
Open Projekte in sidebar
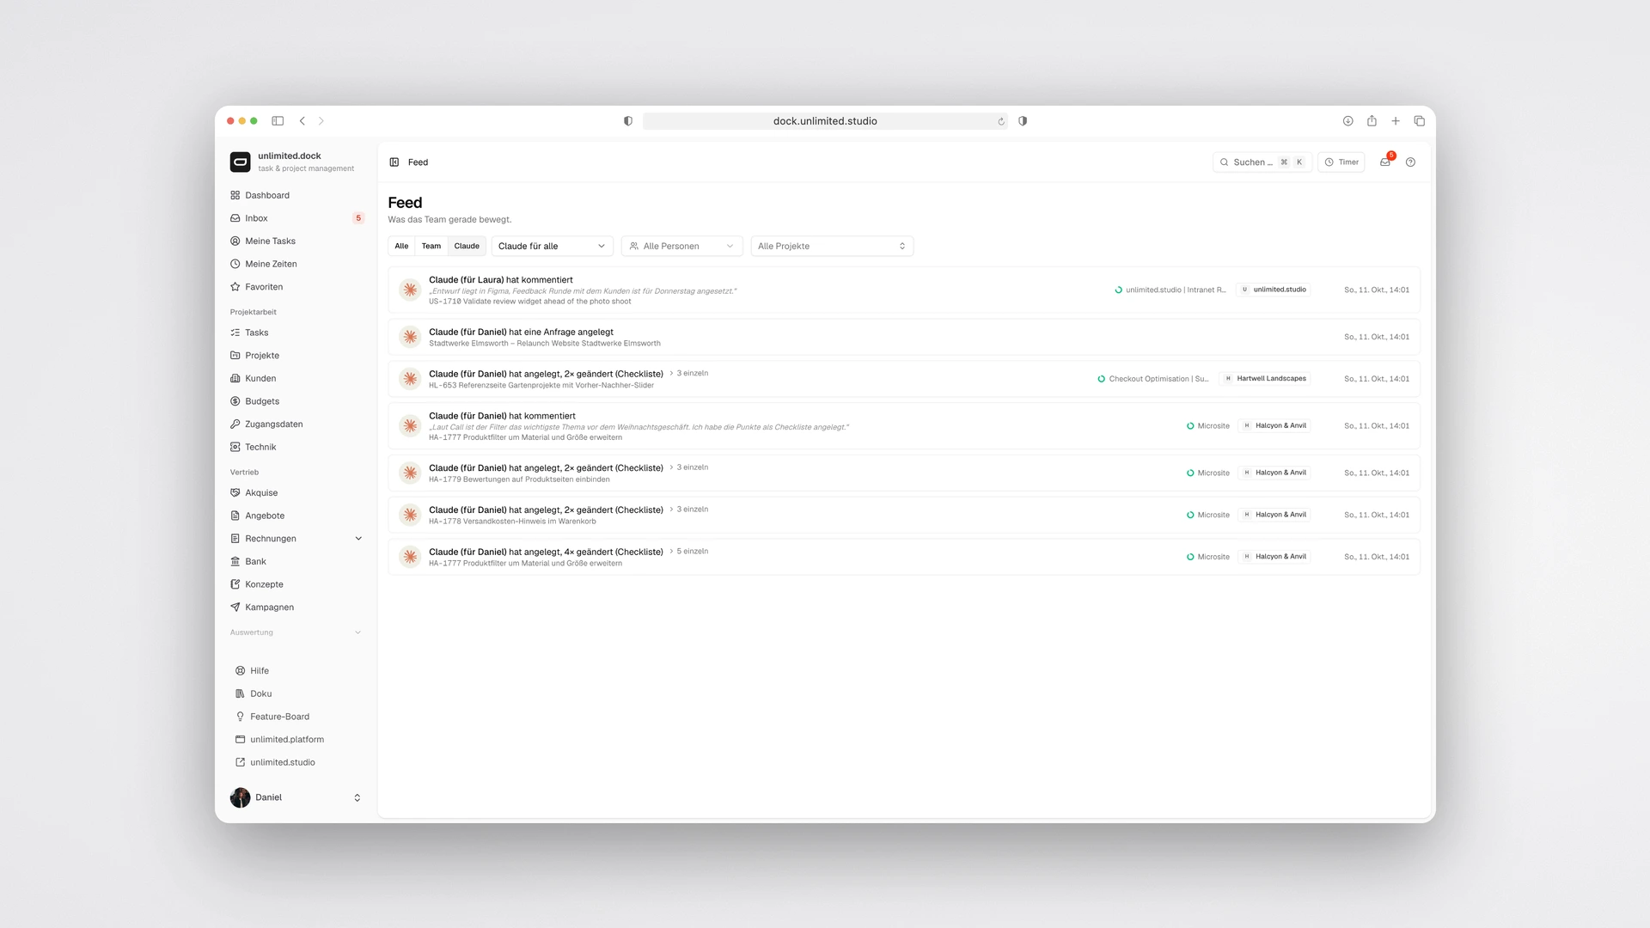(x=296, y=356)
